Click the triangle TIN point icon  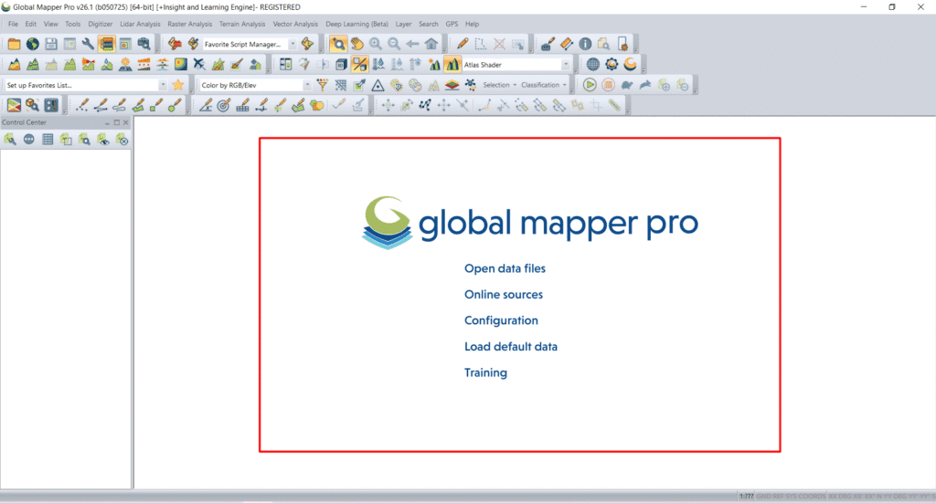[x=378, y=85]
